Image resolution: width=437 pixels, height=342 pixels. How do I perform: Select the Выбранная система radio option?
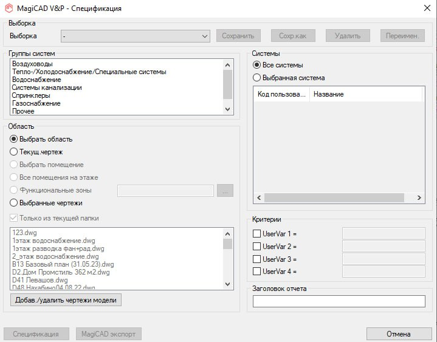(257, 78)
